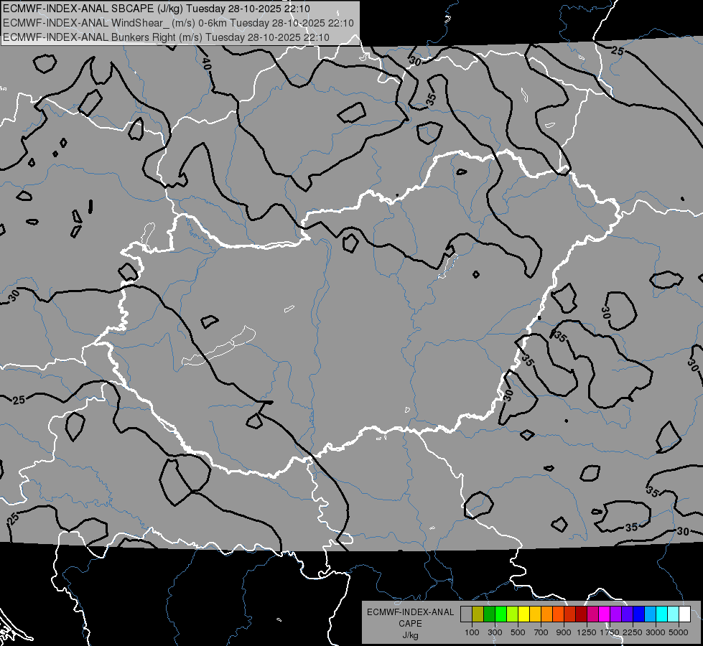Image resolution: width=703 pixels, height=646 pixels.
Task: Pick the bright green swatch after 300
Action: (501, 614)
